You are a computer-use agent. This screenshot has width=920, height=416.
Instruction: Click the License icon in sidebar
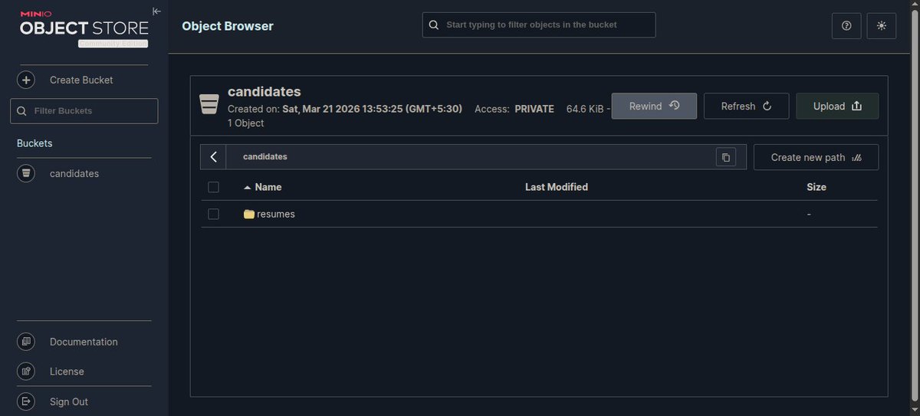(26, 372)
